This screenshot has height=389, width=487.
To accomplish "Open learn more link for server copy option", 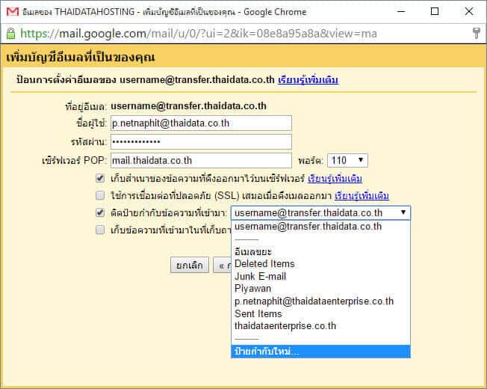I will 335,179.
